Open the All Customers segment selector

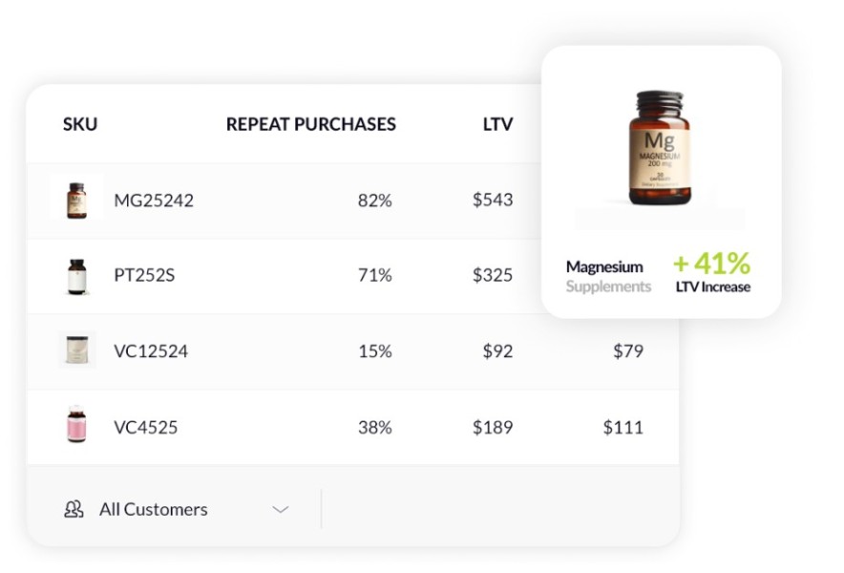177,509
